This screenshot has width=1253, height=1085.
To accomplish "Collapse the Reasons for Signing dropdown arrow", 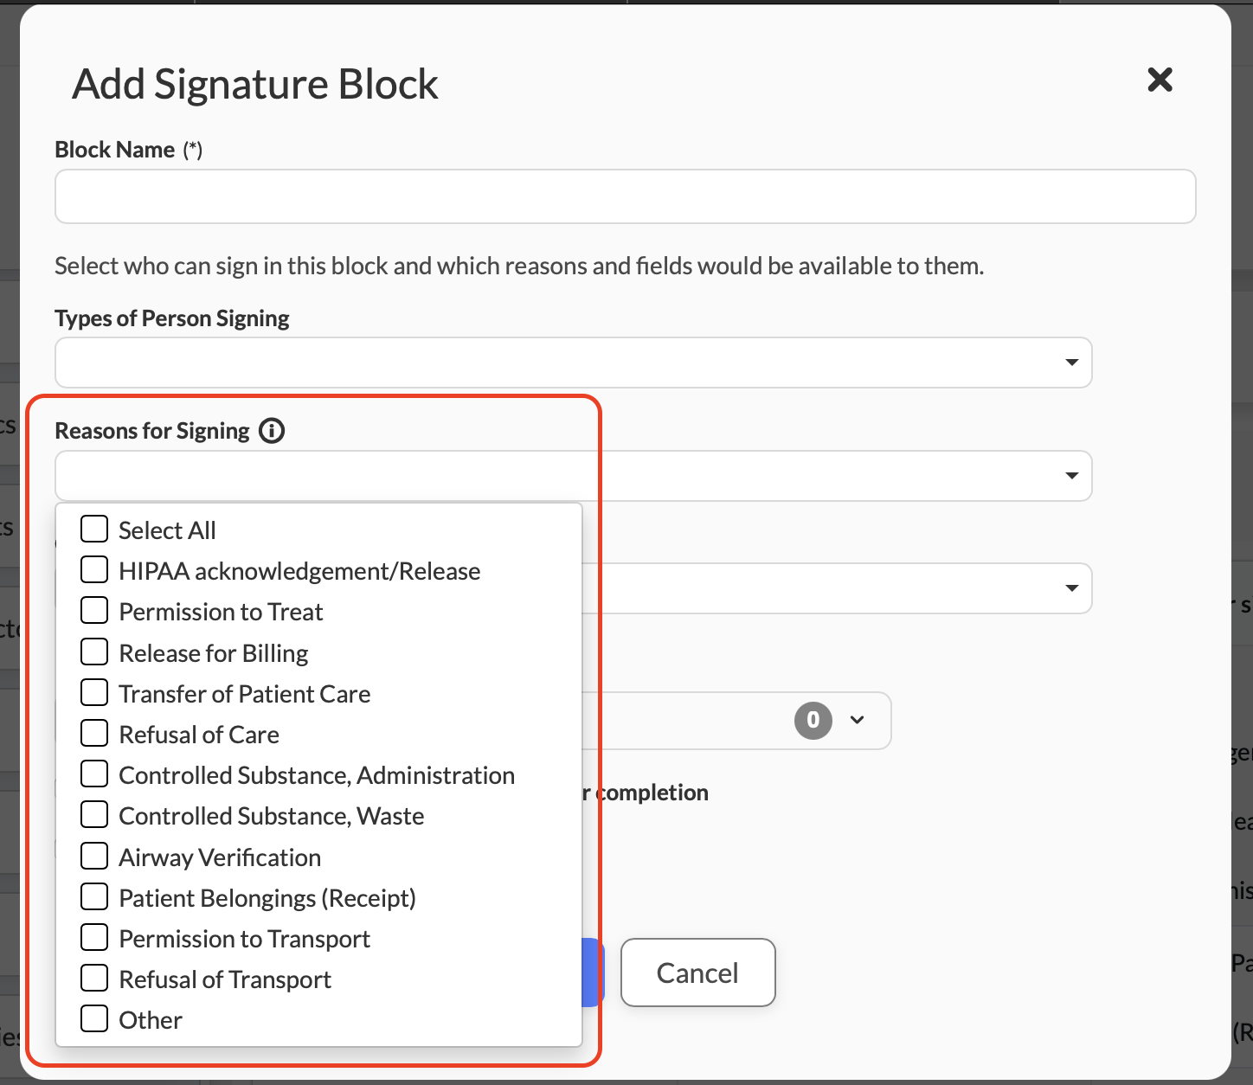I will point(1071,476).
